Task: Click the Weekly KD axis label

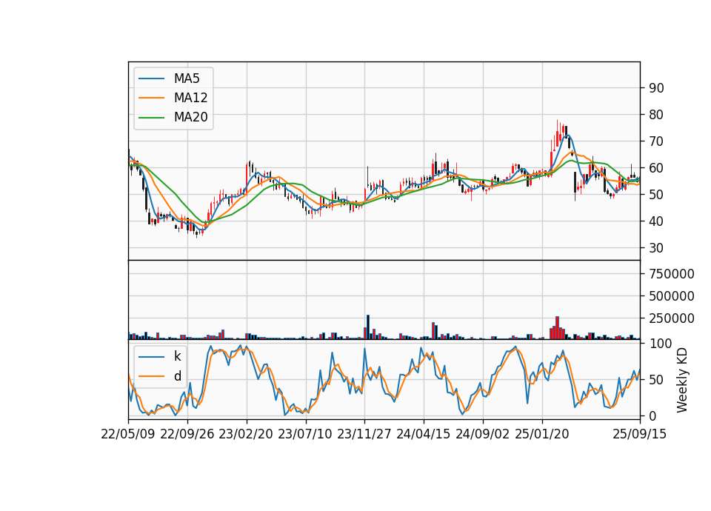Action: pos(681,381)
